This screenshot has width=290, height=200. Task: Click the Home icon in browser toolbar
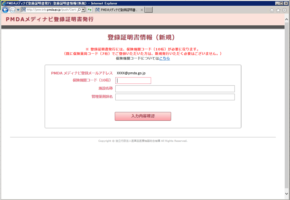[x=272, y=10]
